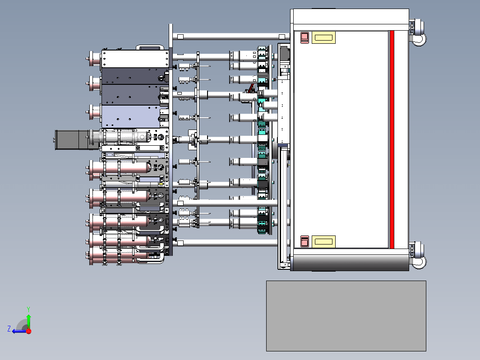Viewport: 480px width, 360px height.
Task: Click the blue Z axis arrow of triad
Action: [x=18, y=331]
